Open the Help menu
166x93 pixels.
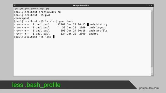point(47,9)
